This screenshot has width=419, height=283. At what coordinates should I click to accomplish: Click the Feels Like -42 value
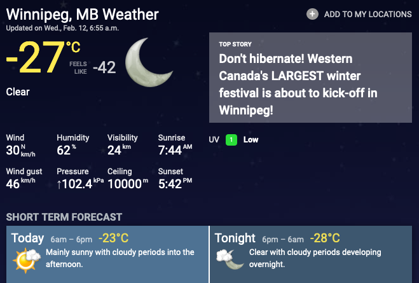[104, 67]
